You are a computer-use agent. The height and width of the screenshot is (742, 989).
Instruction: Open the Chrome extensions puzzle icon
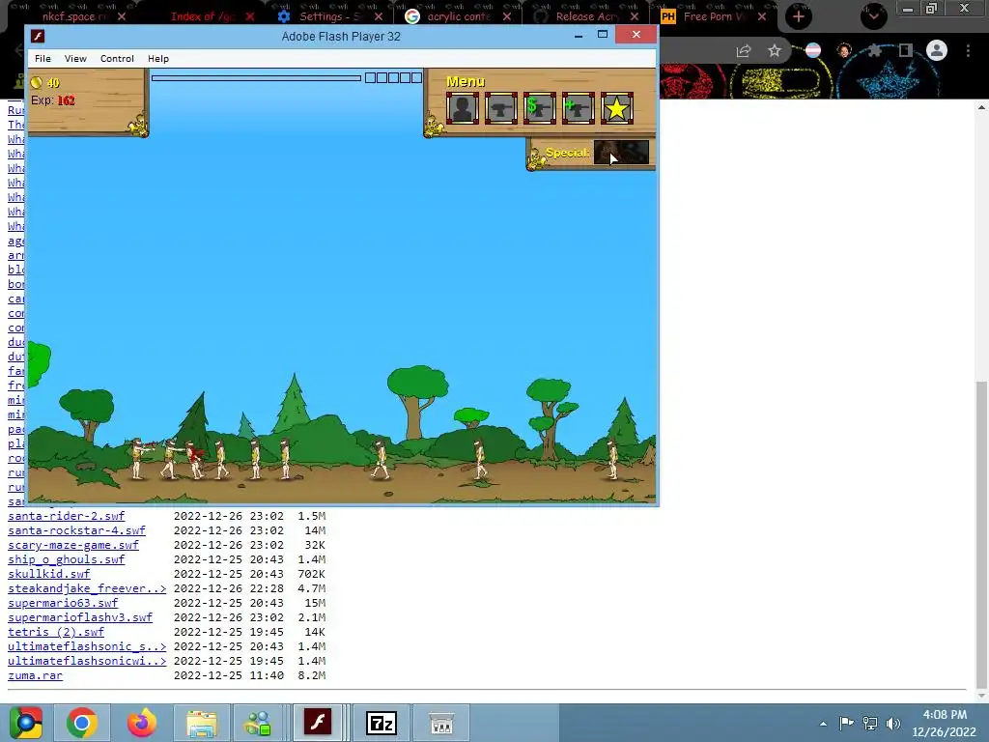tap(875, 50)
